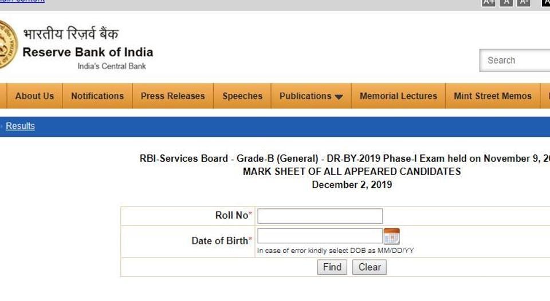The width and height of the screenshot is (550, 301).
Task: Click the Find button
Action: click(x=332, y=267)
